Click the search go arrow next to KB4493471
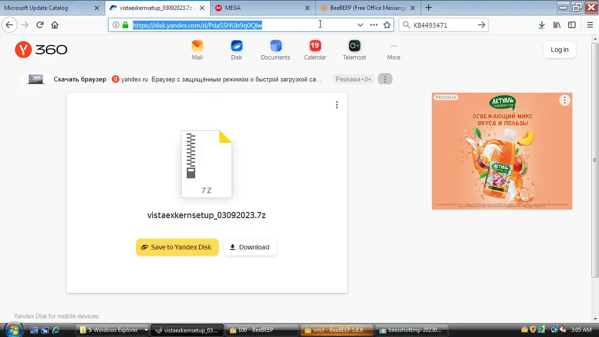Viewport: 599px width, 337px height. (481, 25)
